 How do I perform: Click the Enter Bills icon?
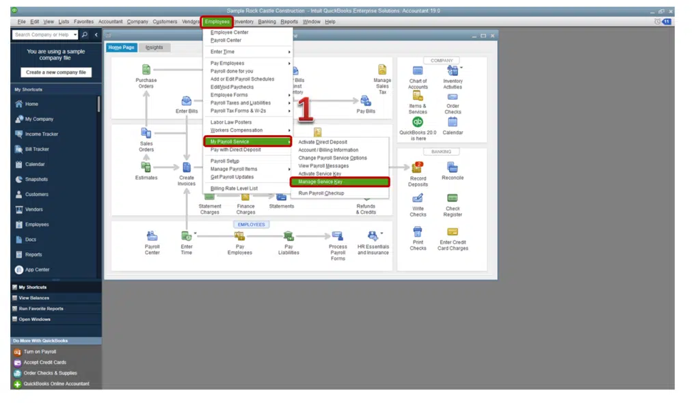186,101
